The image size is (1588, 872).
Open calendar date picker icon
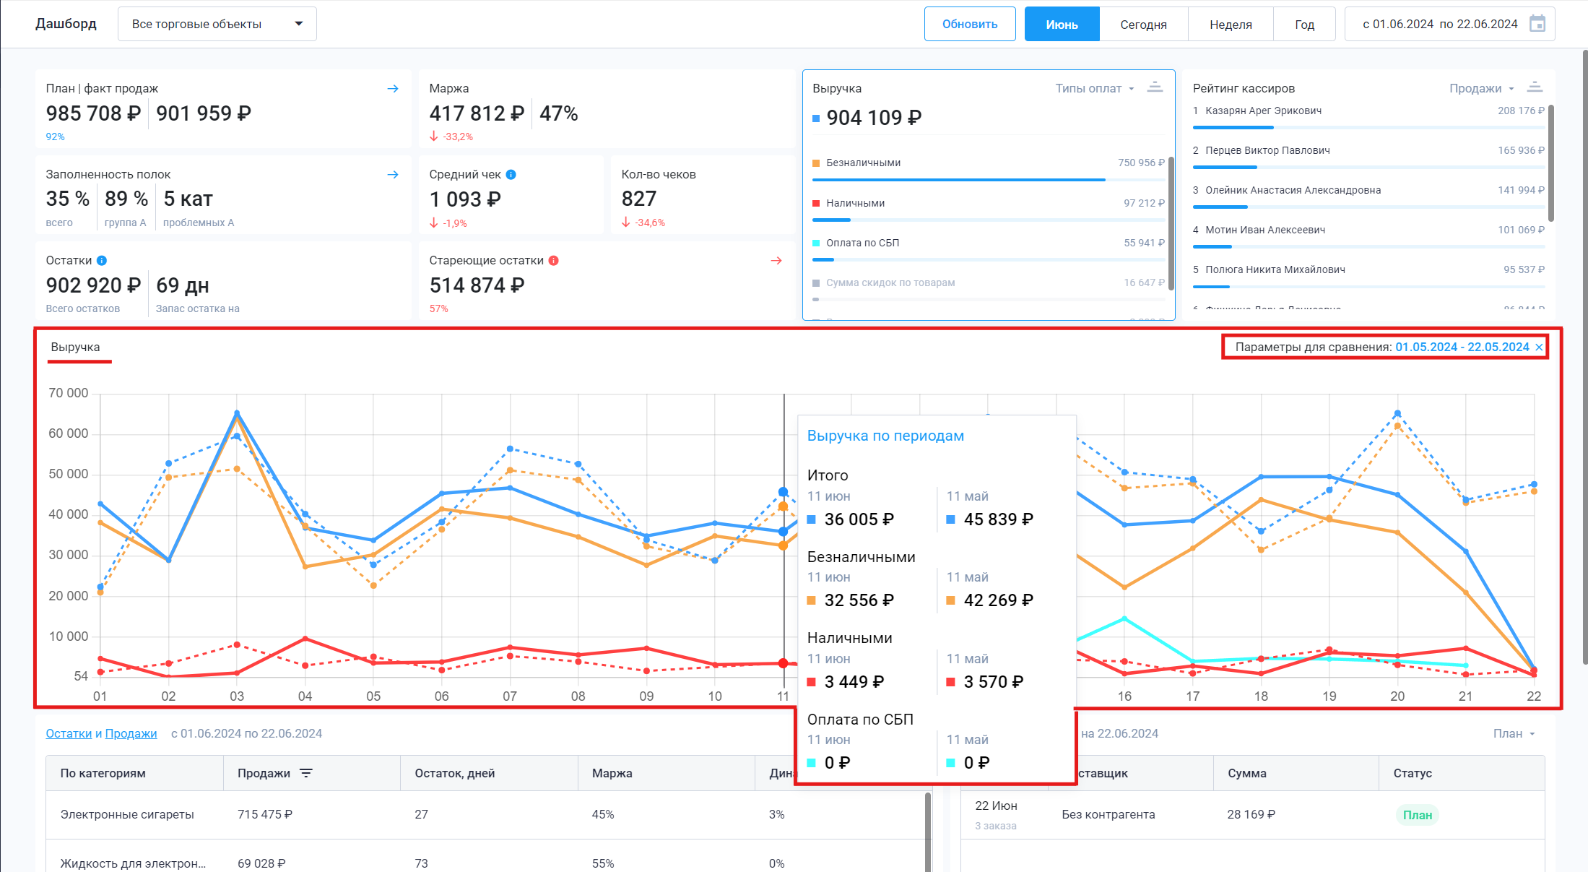tap(1537, 24)
